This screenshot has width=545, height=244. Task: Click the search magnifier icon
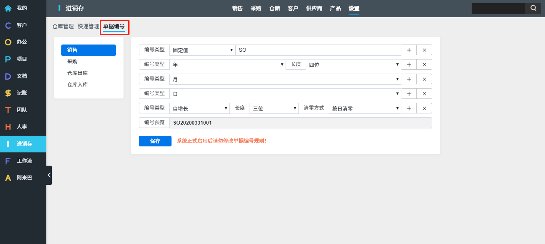pos(533,8)
